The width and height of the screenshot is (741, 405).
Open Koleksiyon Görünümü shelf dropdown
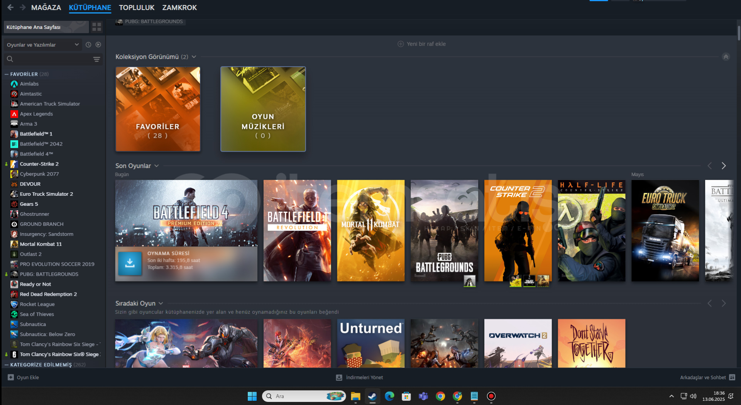[x=194, y=57]
